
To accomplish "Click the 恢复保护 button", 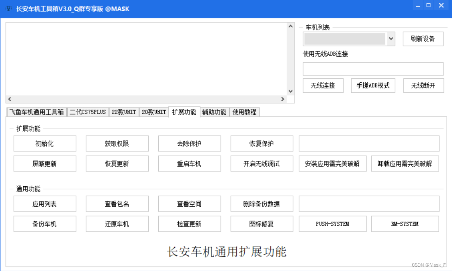I will (262, 143).
